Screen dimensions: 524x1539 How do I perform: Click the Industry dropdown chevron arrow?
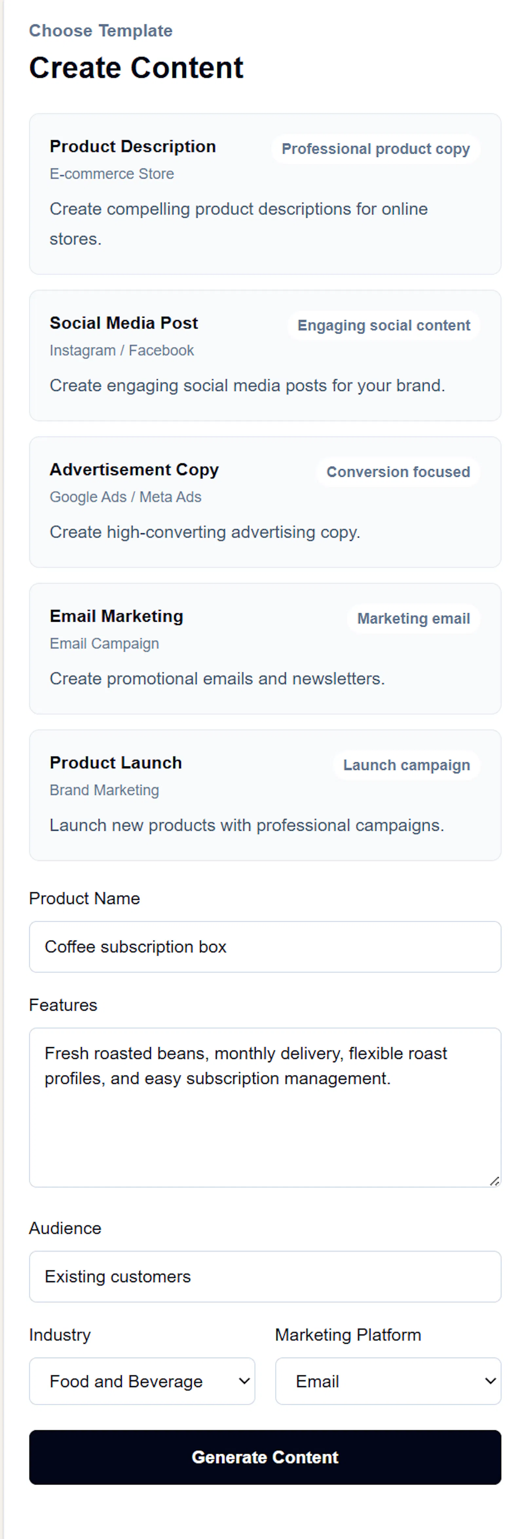pyautogui.click(x=244, y=1381)
